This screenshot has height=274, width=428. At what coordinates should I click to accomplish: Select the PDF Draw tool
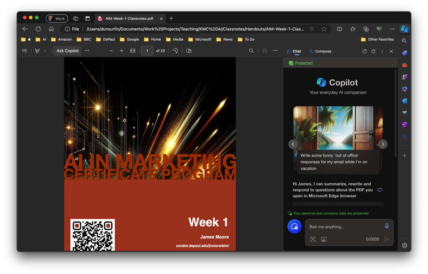(x=37, y=51)
